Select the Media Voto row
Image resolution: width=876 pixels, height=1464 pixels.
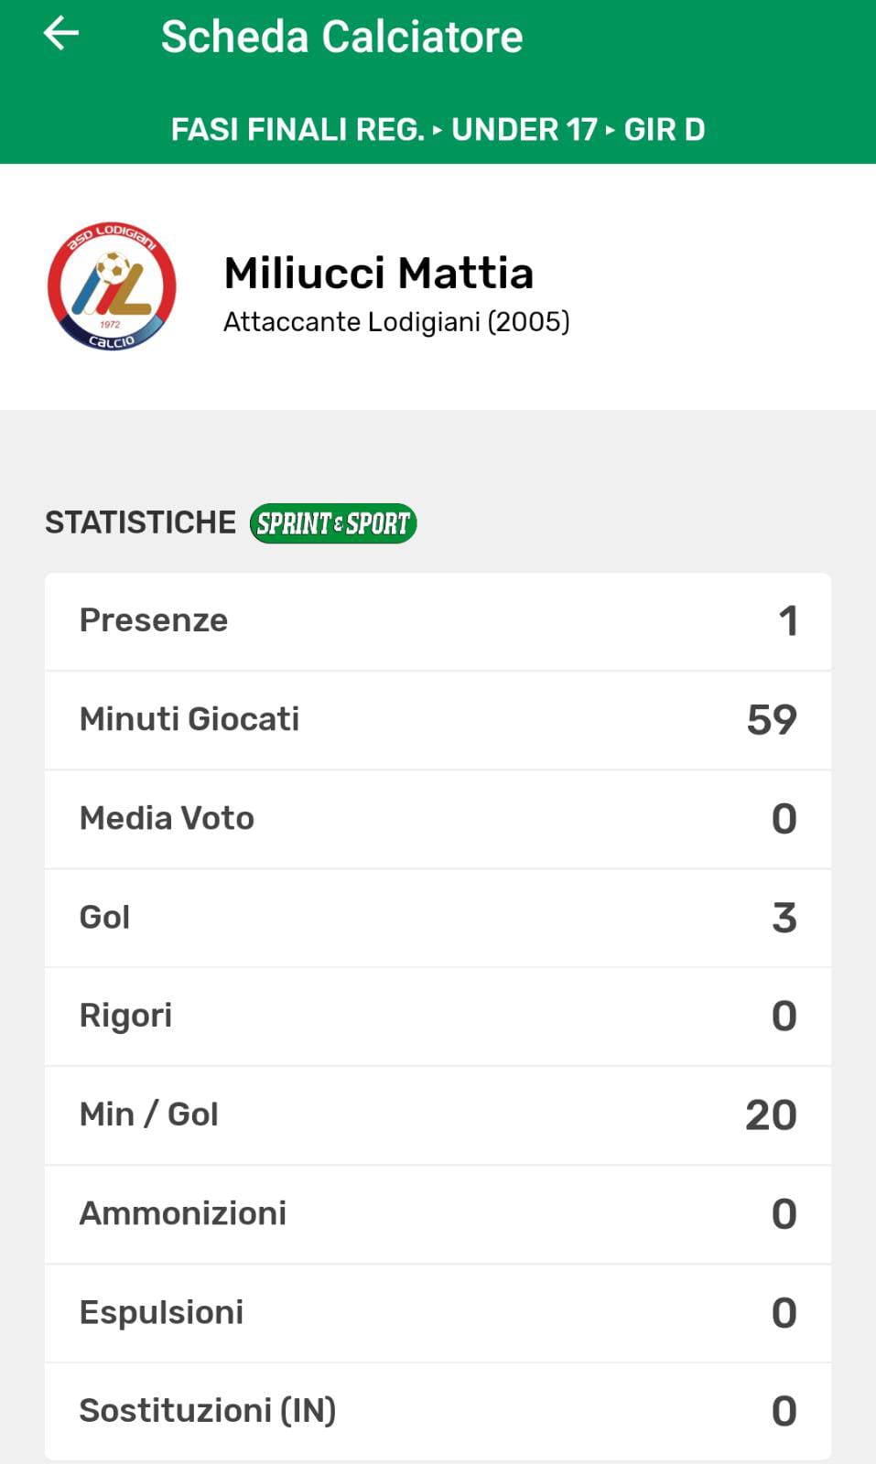click(438, 819)
